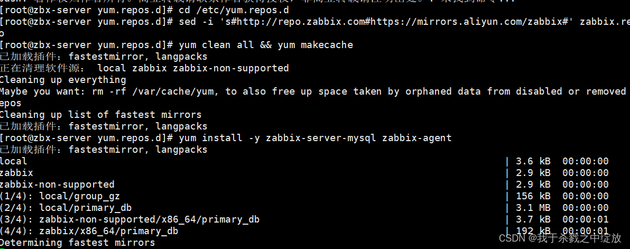
Task: Click the 'local' repo line with 3.6 kB
Action: point(304,161)
